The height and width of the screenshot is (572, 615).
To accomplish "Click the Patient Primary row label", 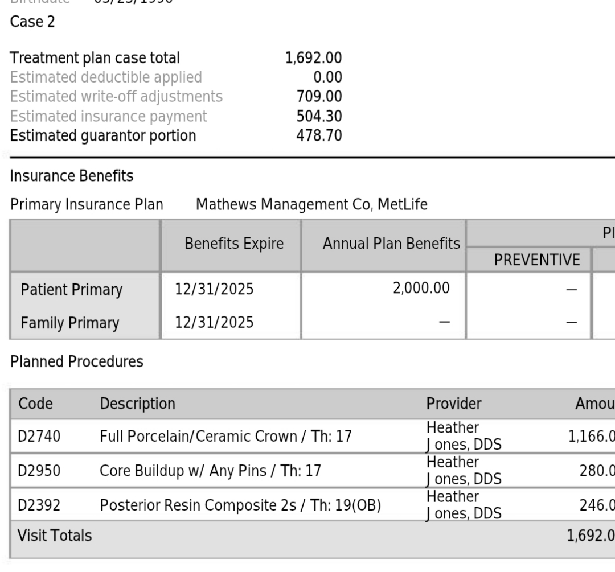I will 71,290.
